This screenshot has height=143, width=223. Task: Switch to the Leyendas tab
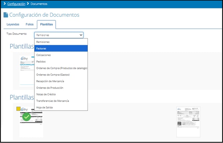13,25
